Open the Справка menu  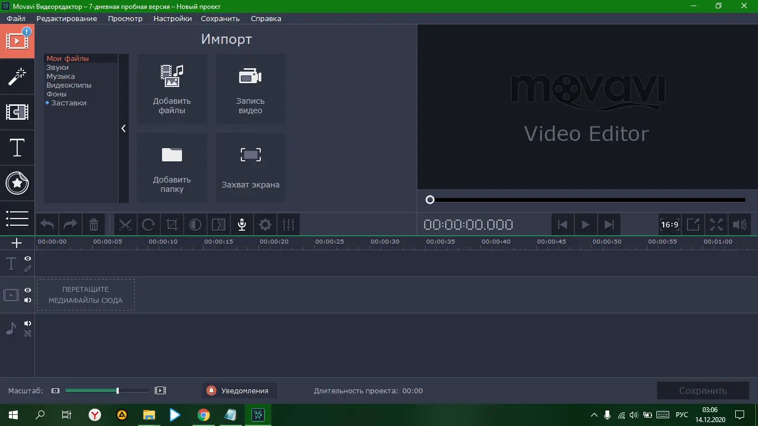point(266,18)
